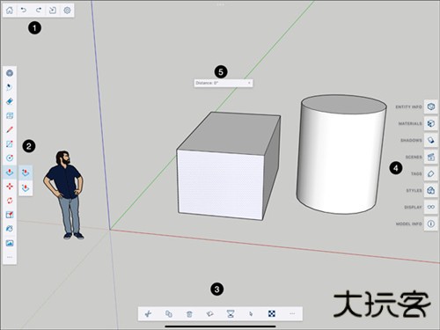Tap the tag-shaped icon in bottom toolbar
The height and width of the screenshot is (330, 440).
click(x=209, y=314)
